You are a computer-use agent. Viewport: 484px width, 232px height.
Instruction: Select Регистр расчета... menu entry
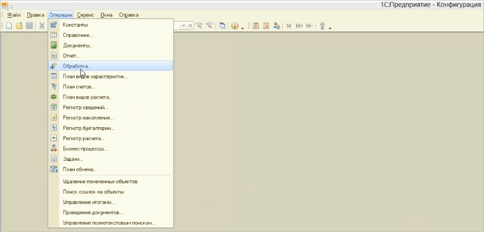(111, 138)
